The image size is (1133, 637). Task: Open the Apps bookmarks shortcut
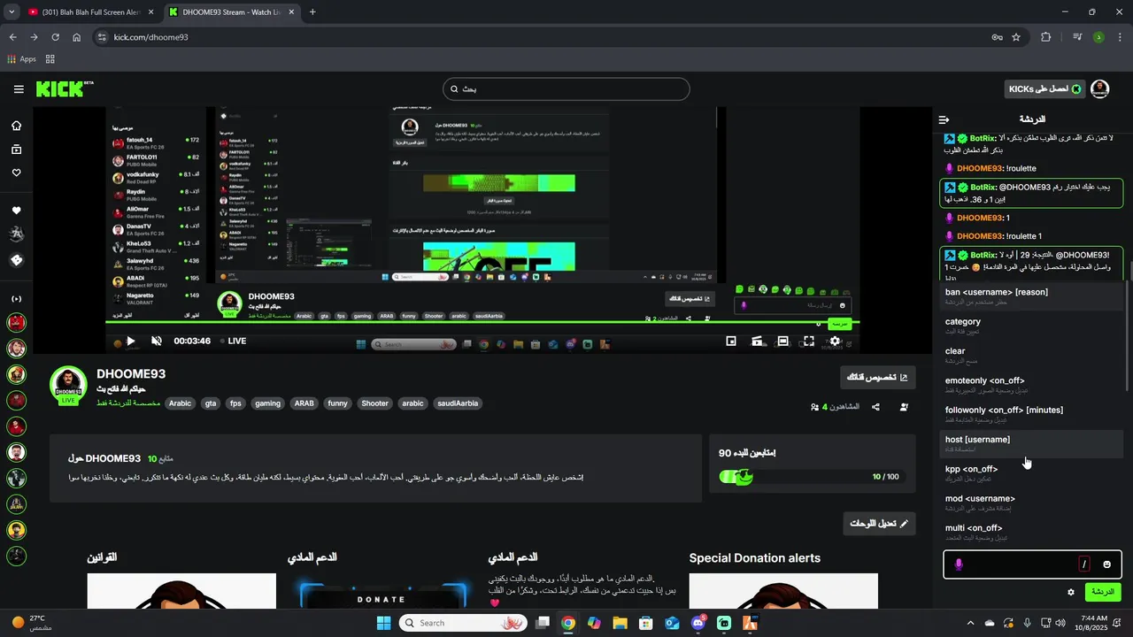(x=22, y=59)
